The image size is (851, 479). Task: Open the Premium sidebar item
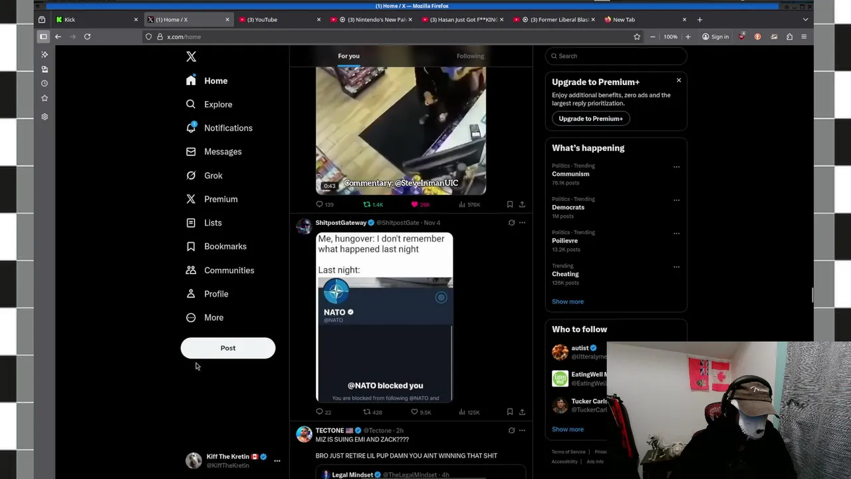coord(211,199)
